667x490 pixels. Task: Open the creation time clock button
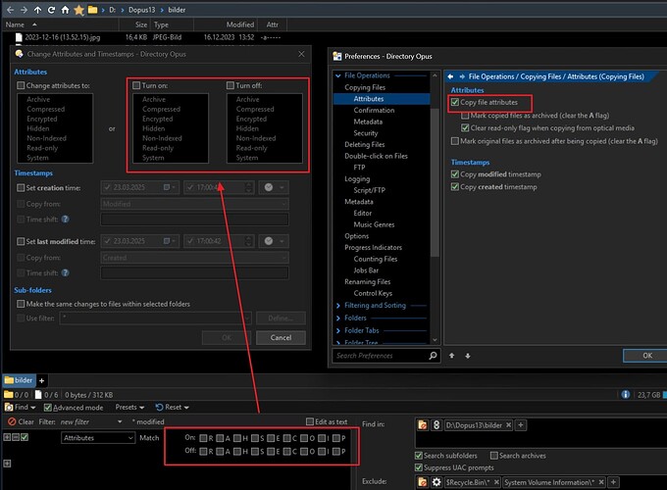(273, 187)
